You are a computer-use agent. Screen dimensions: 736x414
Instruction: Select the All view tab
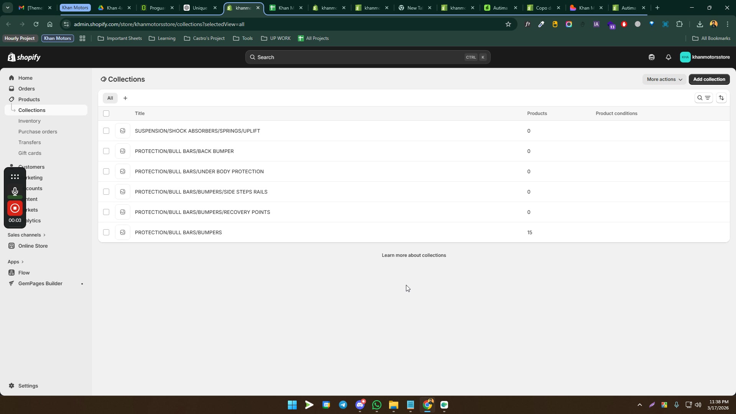coord(110,98)
